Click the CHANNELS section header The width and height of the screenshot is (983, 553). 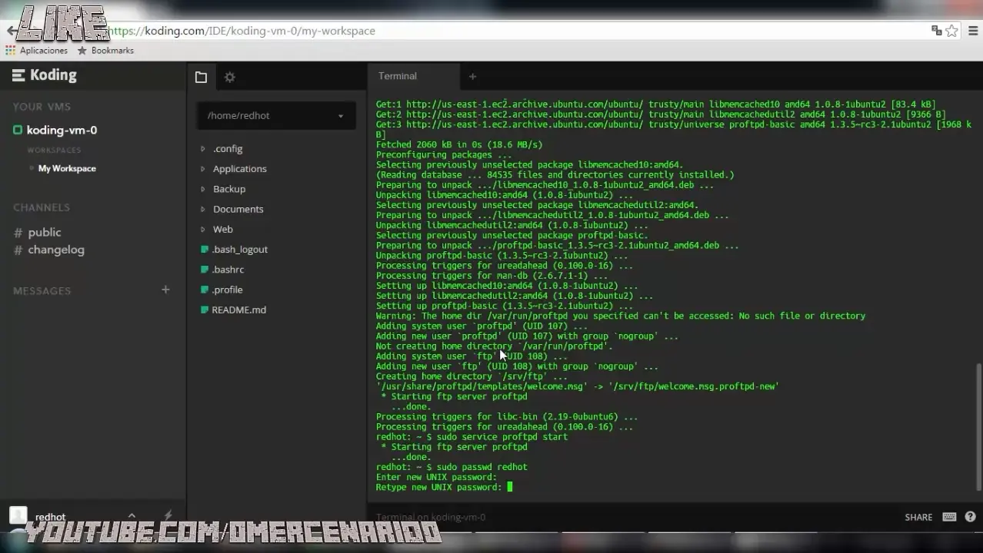point(42,207)
